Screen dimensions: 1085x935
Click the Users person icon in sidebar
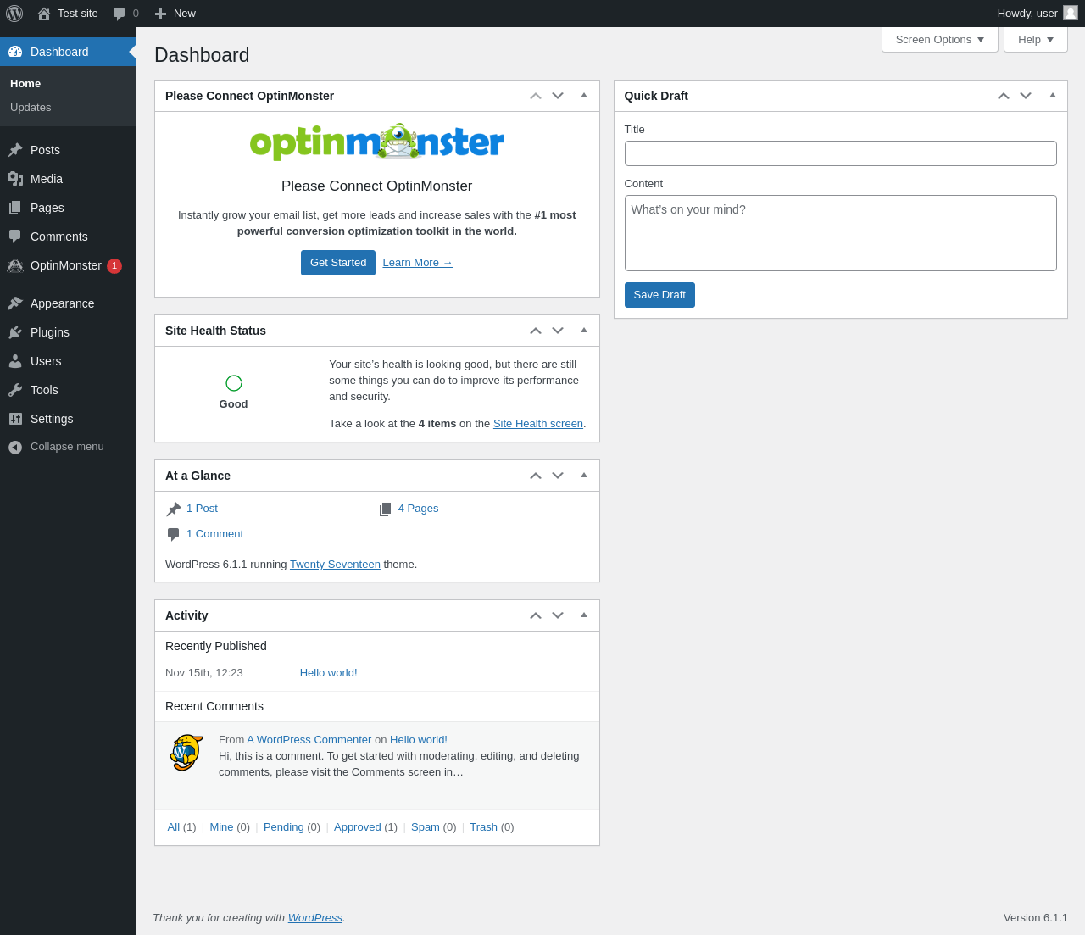pos(15,361)
